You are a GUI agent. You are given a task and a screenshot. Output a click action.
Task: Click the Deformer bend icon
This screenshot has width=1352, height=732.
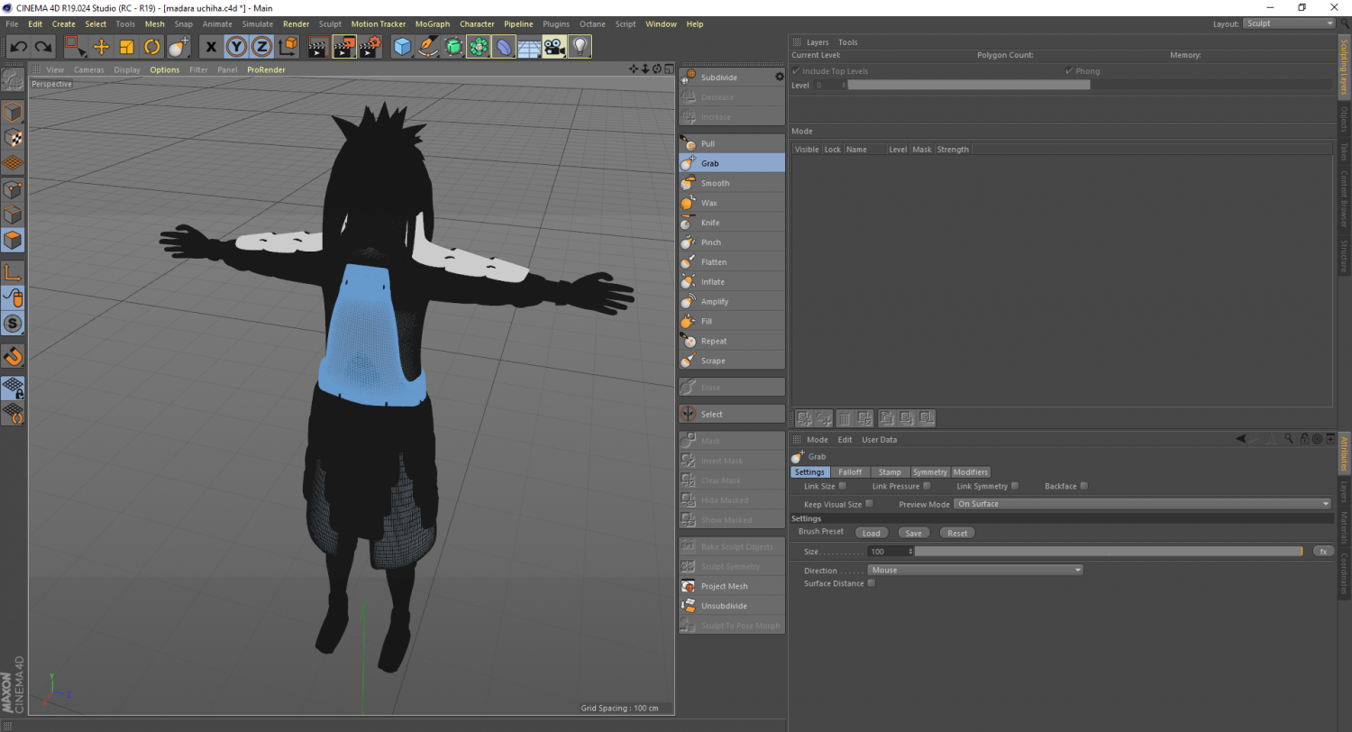[504, 47]
